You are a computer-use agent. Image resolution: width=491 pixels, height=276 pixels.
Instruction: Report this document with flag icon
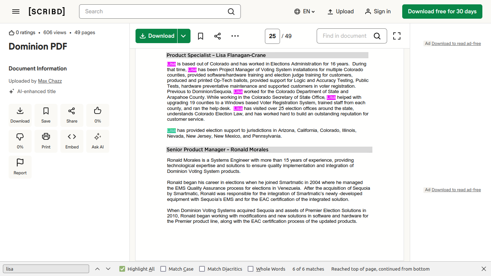pyautogui.click(x=20, y=167)
